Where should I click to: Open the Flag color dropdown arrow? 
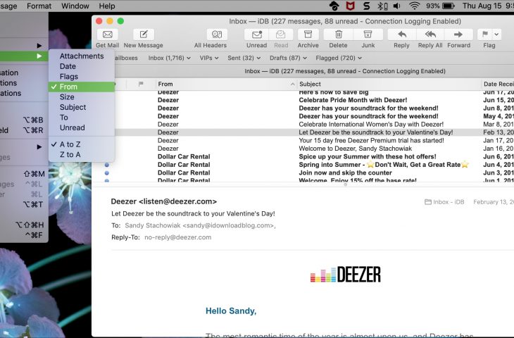point(496,35)
